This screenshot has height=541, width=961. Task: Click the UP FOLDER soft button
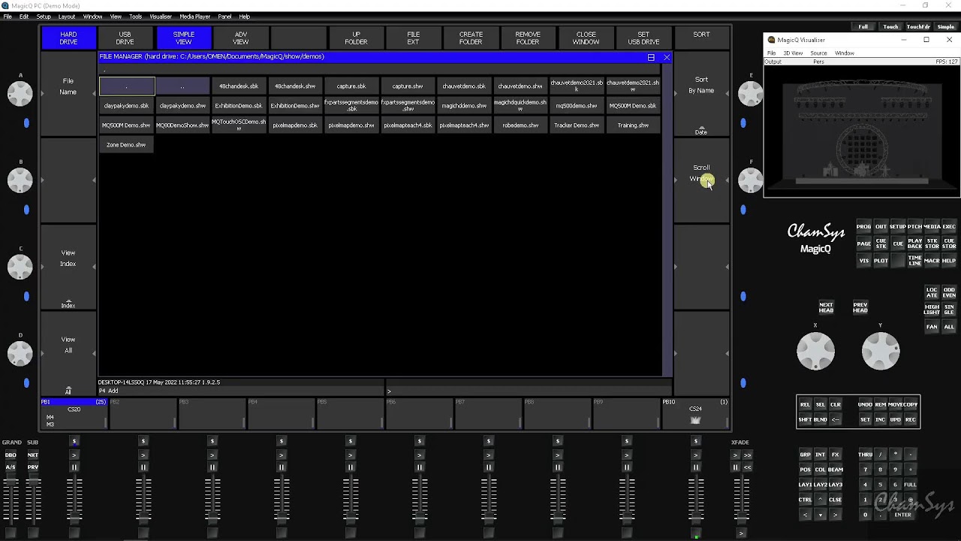[x=356, y=38]
